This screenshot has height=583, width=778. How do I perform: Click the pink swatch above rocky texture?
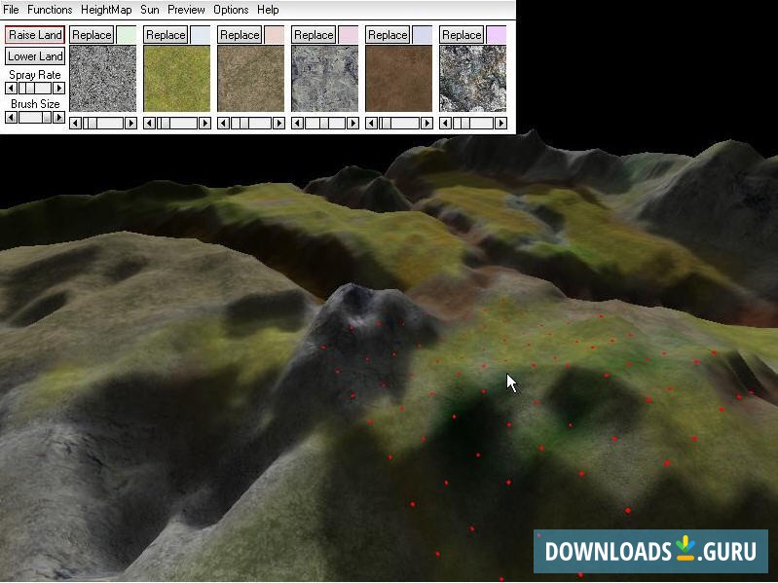(x=349, y=35)
